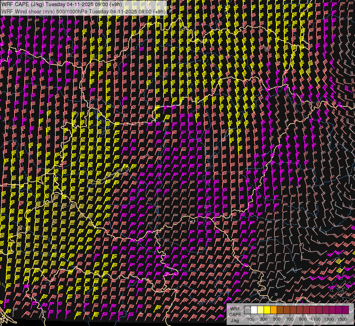Click the "WRF CAPE (J/kg)" title text
This screenshot has width=355, height=326.
(22, 4)
